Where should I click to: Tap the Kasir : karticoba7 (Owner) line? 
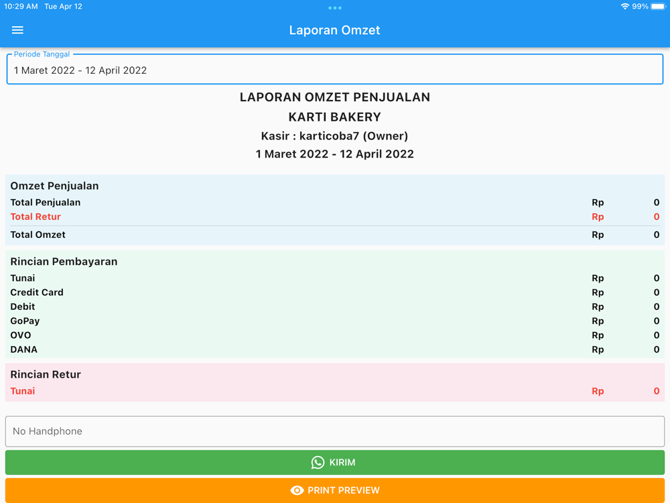point(334,136)
